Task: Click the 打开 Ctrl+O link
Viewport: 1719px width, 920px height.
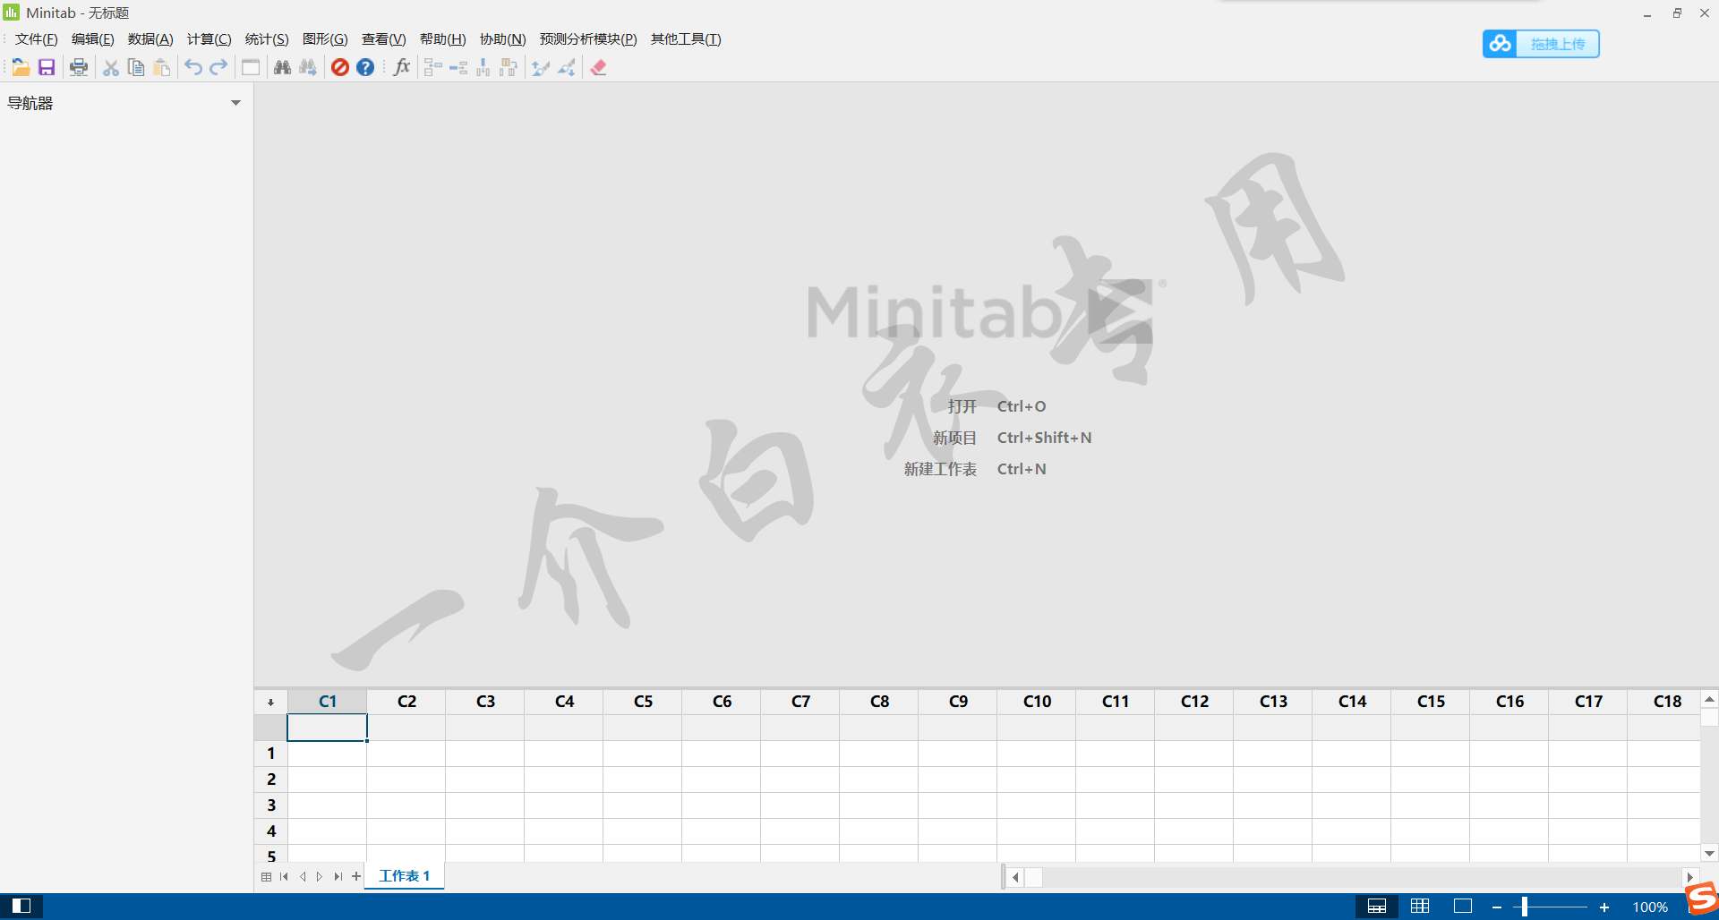Action: pos(996,406)
